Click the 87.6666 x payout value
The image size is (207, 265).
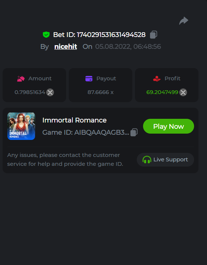coord(101,92)
